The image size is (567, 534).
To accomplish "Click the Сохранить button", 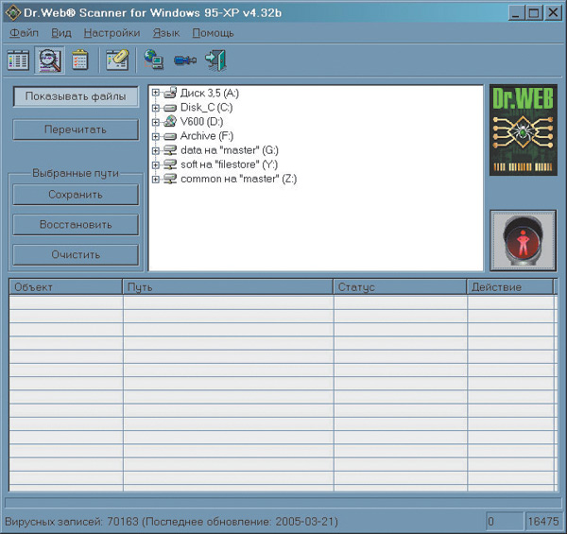I will [x=76, y=195].
